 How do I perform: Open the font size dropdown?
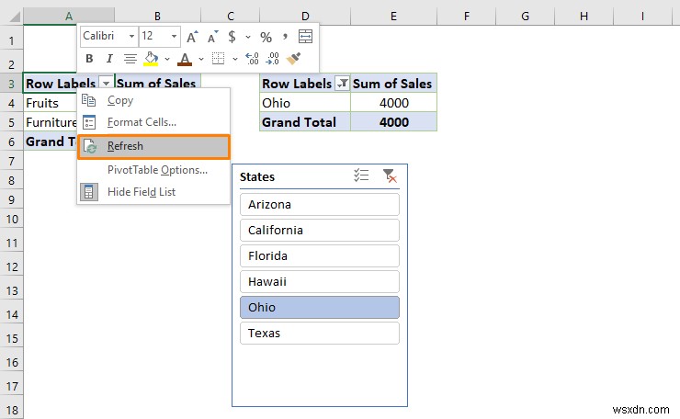(174, 37)
